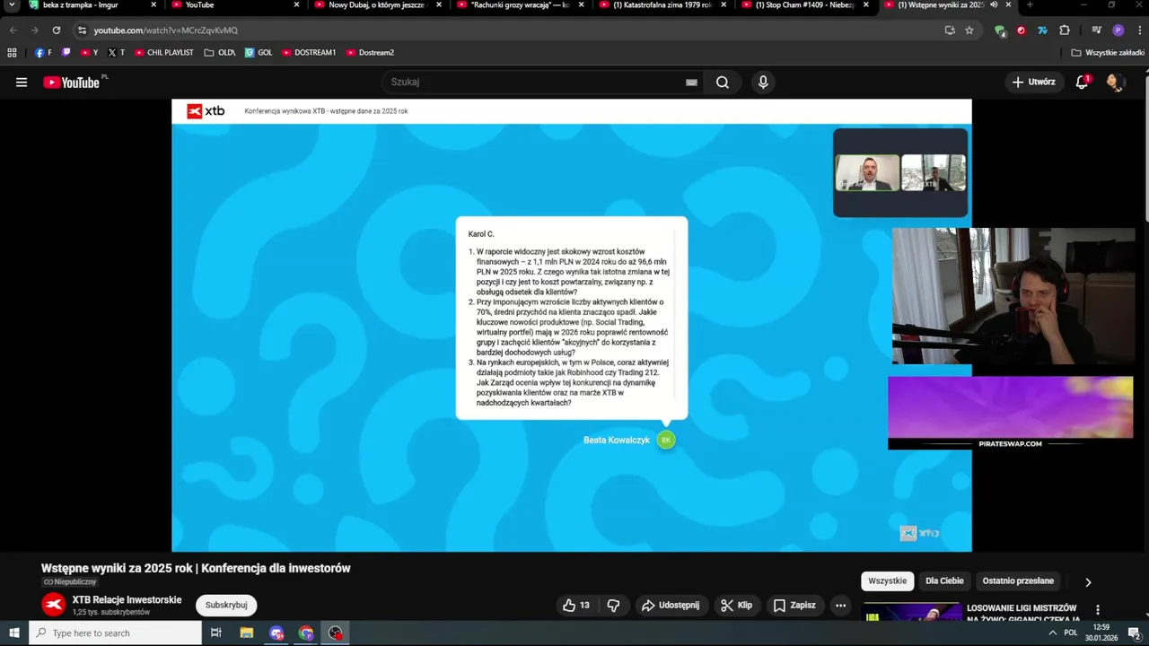Open the XTB Relacje Inwestorskie channel name
This screenshot has height=646, width=1149.
click(127, 599)
